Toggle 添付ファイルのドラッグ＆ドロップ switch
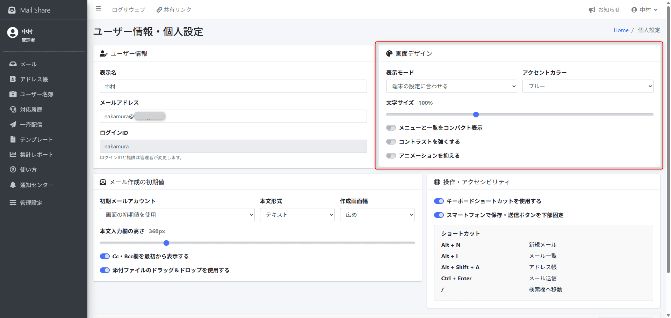Image resolution: width=671 pixels, height=318 pixels. click(x=105, y=270)
